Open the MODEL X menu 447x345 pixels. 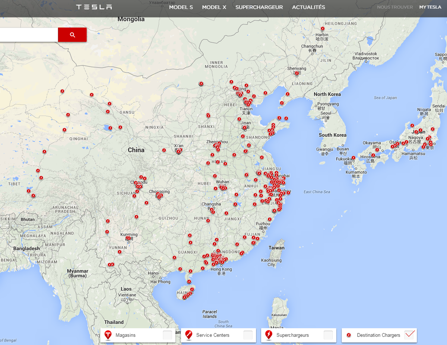tap(214, 7)
